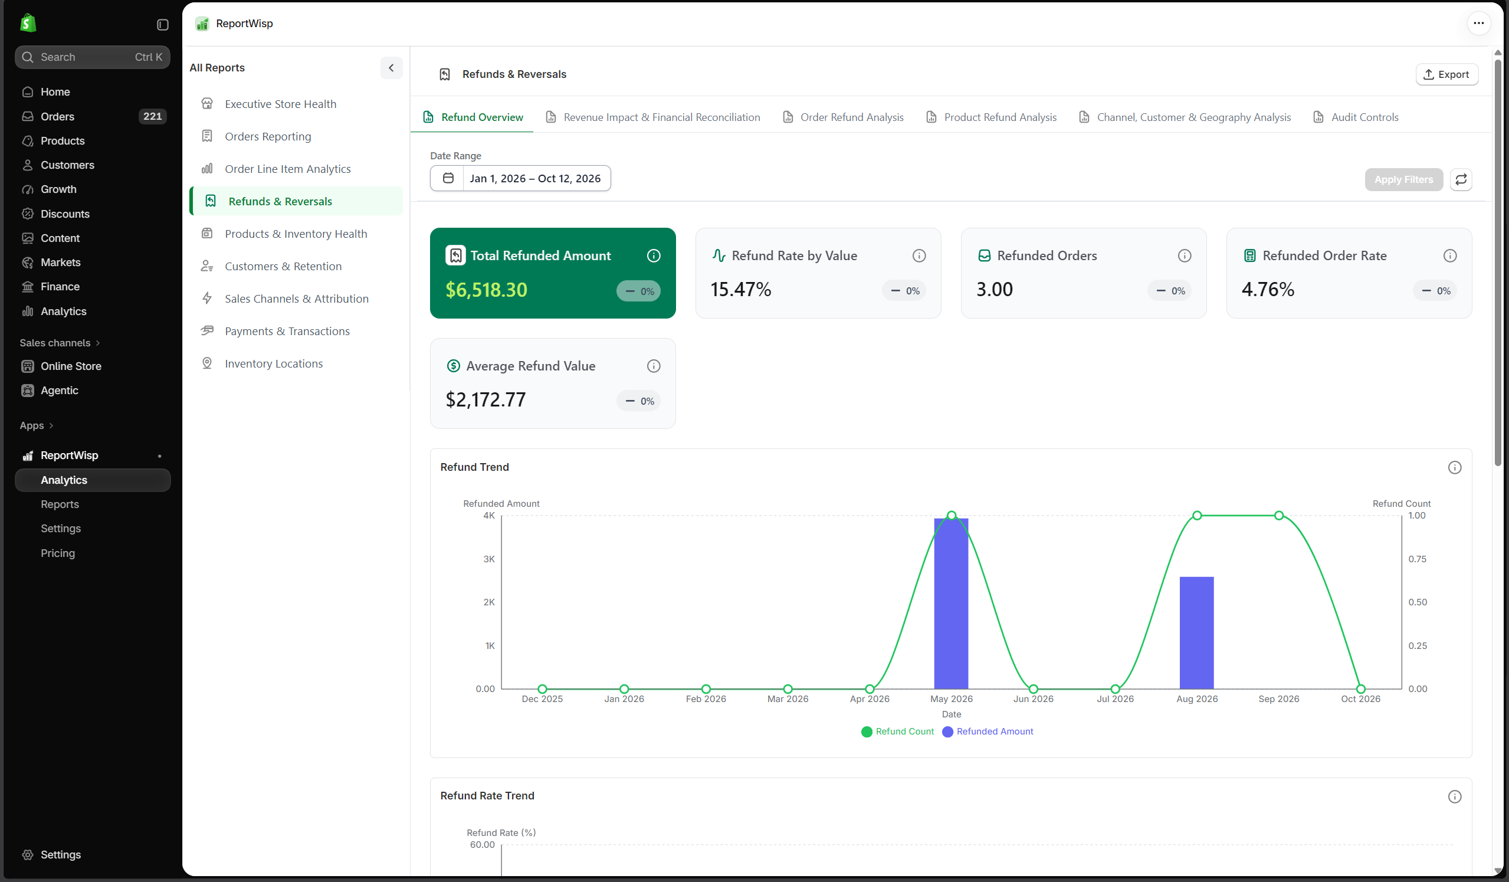Open Executive Store Health report

tap(296, 104)
